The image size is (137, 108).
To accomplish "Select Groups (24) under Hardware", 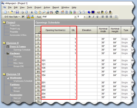I will point(18,66).
